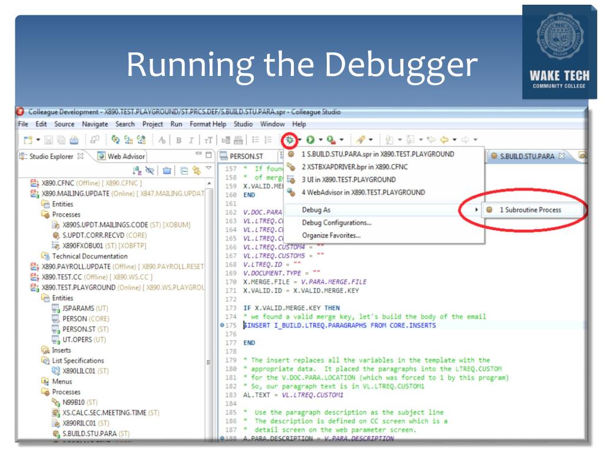This screenshot has width=603, height=452.
Task: Open the New wizard dropdown arrow
Action: click(x=38, y=140)
